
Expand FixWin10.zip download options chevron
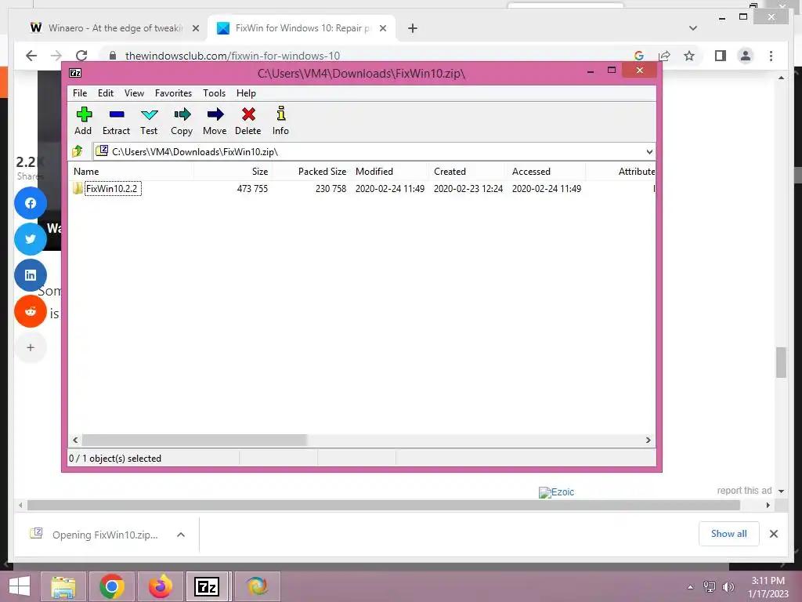[181, 535]
